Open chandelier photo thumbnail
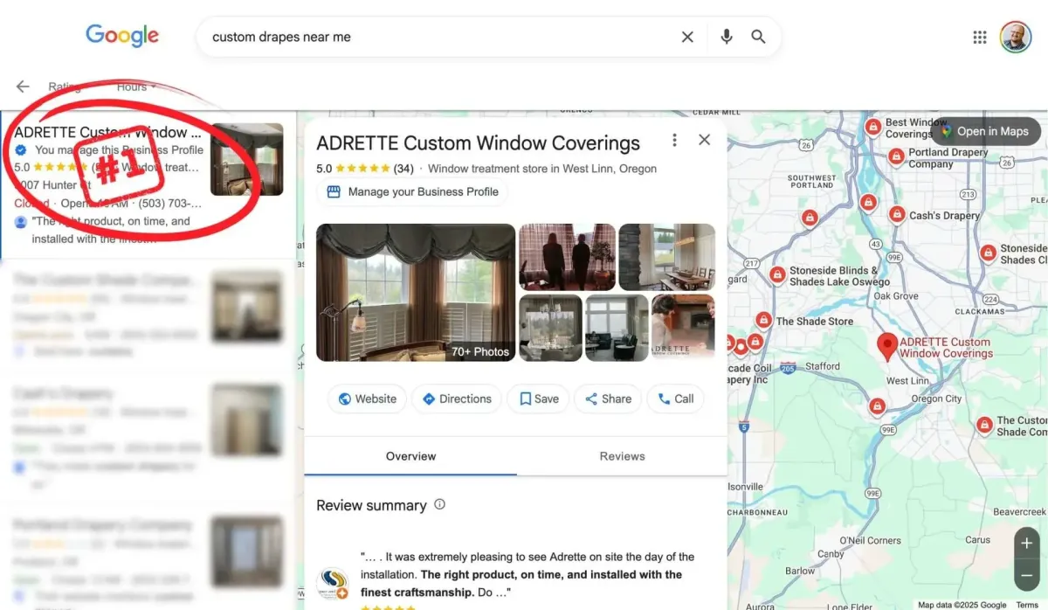This screenshot has height=610, width=1048. point(550,328)
